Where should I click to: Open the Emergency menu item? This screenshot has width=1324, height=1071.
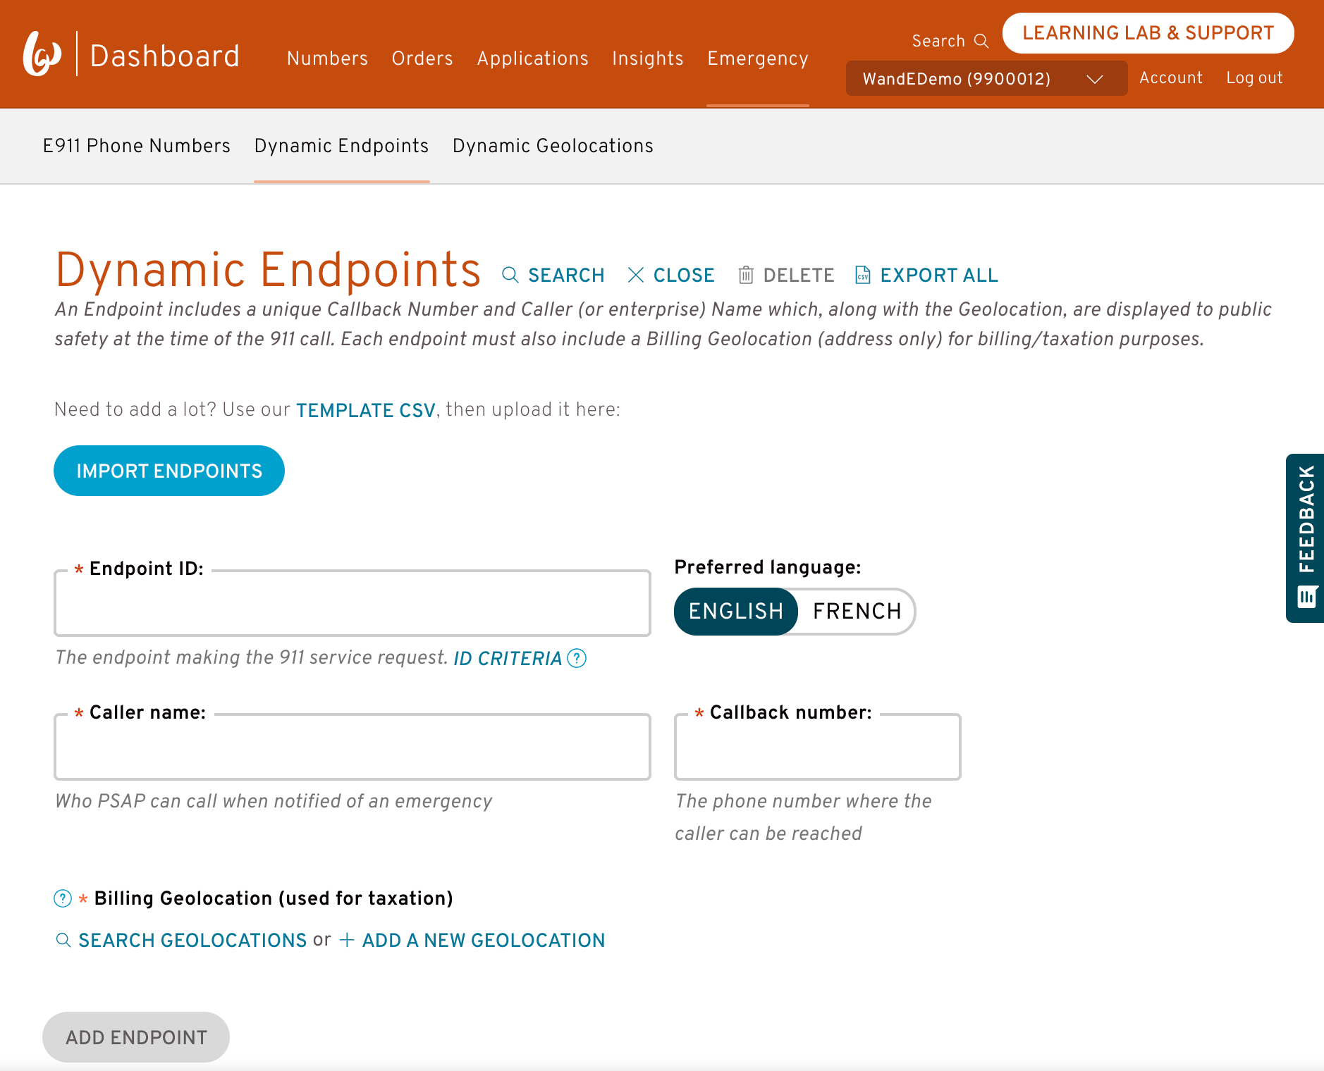[757, 58]
